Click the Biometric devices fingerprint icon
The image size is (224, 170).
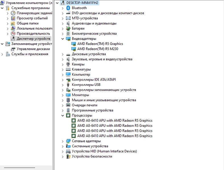click(68, 33)
